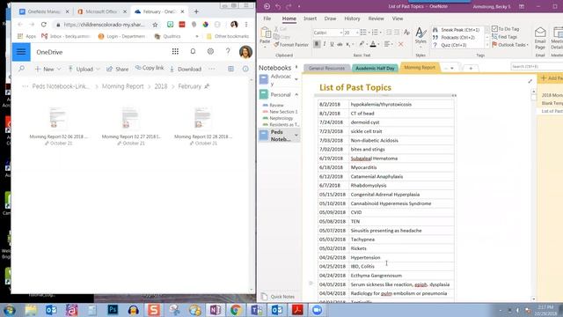Image resolution: width=563 pixels, height=317 pixels.
Task: Click the OneDrive account profile picture
Action: 245,52
